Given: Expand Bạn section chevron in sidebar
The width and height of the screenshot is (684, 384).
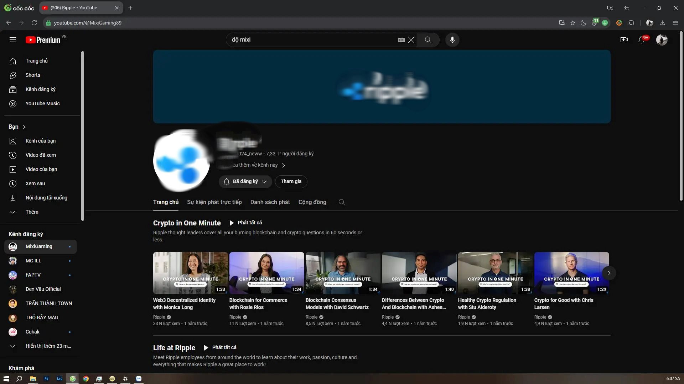Looking at the screenshot, I should click(x=25, y=127).
